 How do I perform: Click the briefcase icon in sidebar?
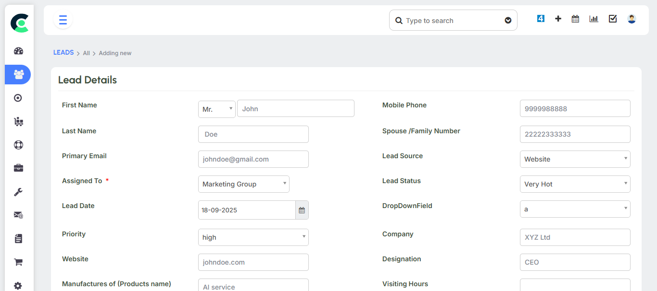coord(18,168)
